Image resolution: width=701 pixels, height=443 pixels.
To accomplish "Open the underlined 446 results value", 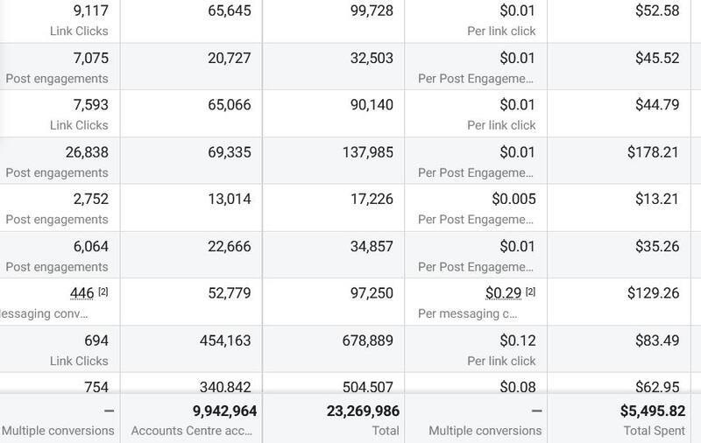I will [81, 293].
